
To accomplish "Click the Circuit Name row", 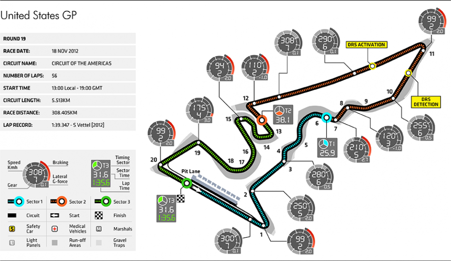I will tap(68, 63).
